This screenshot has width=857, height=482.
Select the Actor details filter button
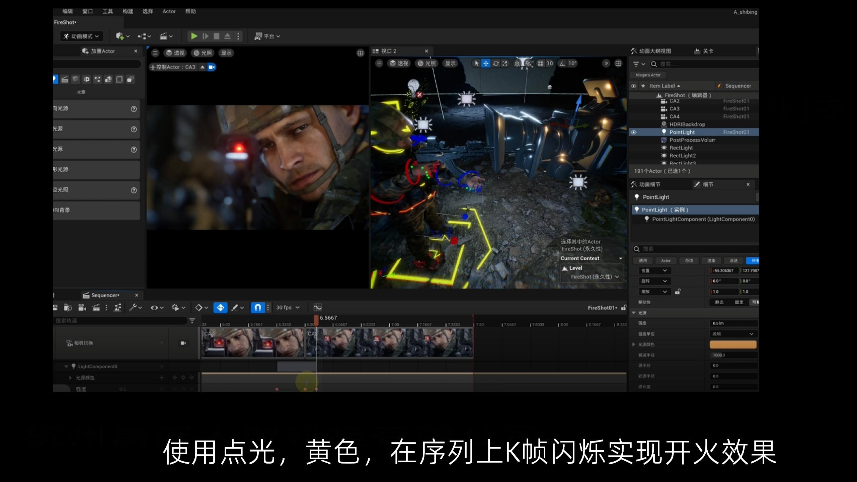[666, 260]
